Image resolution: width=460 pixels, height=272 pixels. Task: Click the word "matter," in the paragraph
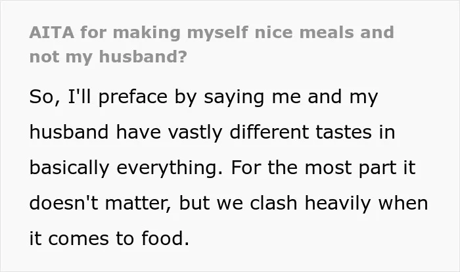(x=138, y=204)
